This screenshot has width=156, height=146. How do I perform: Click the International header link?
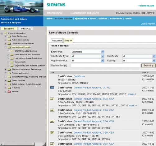pos(55,13)
